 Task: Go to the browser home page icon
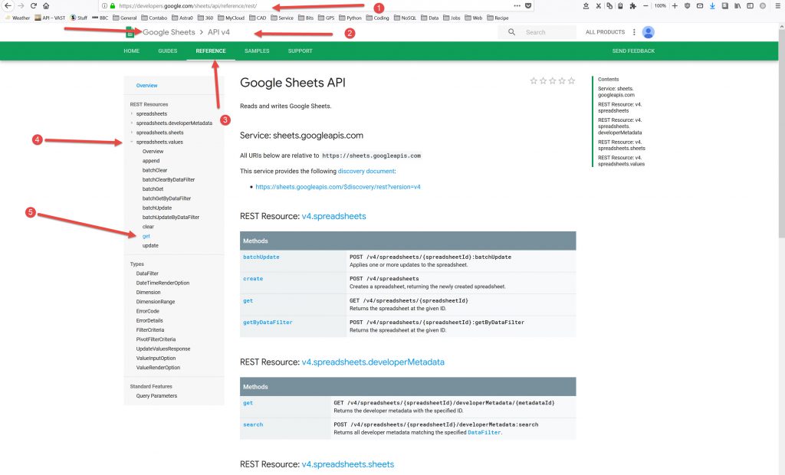pyautogui.click(x=47, y=5)
